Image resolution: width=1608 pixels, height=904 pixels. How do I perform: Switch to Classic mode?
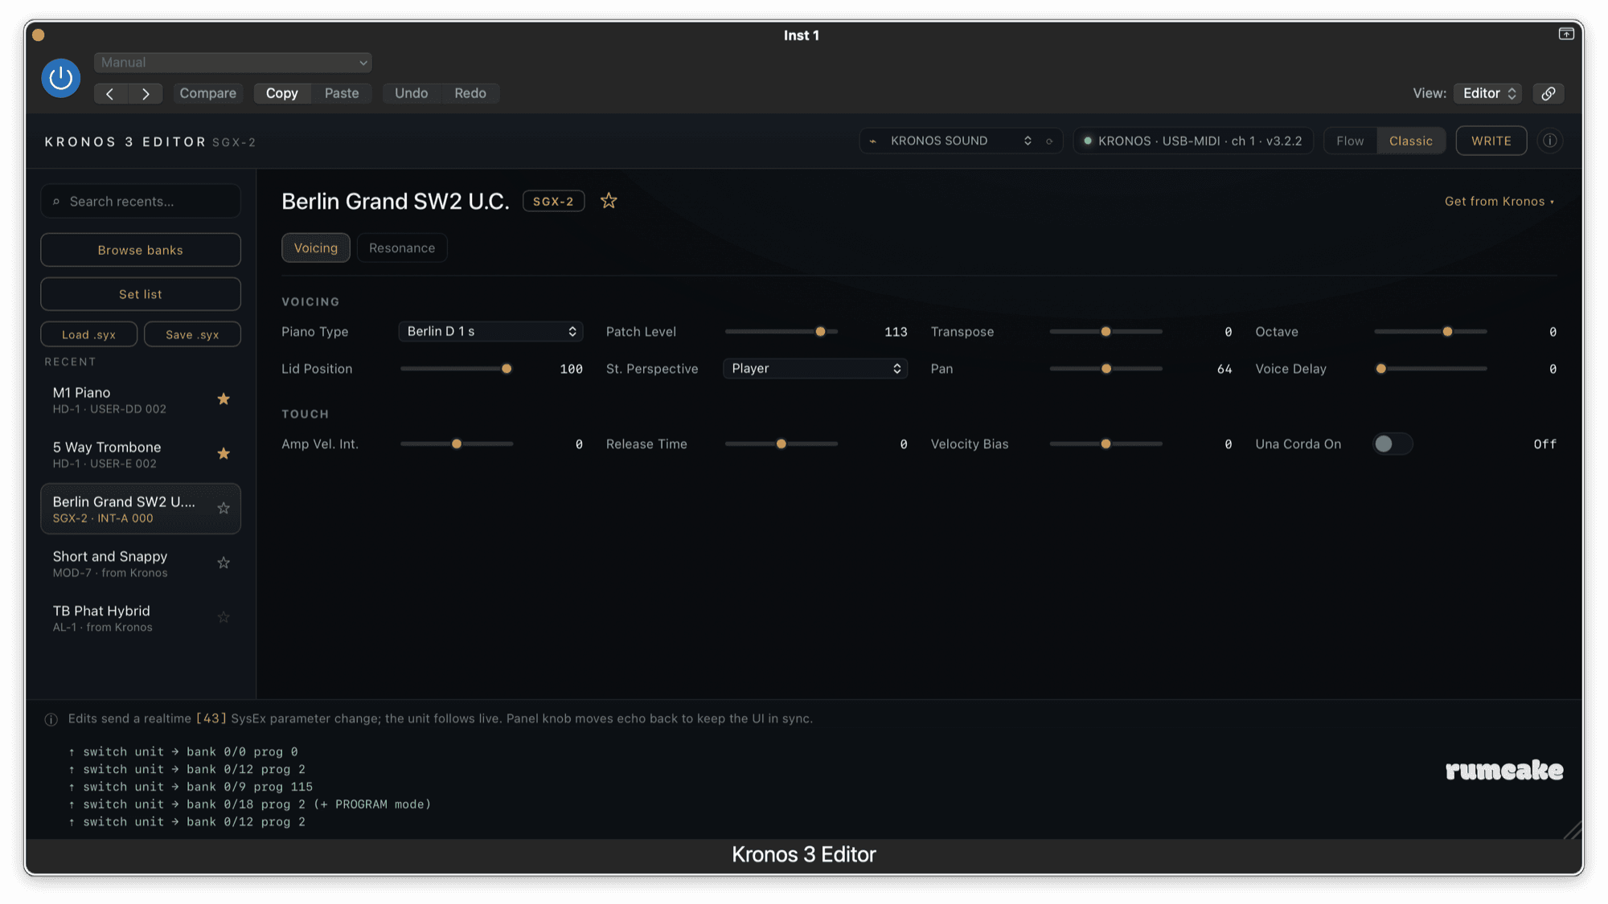[1410, 141]
